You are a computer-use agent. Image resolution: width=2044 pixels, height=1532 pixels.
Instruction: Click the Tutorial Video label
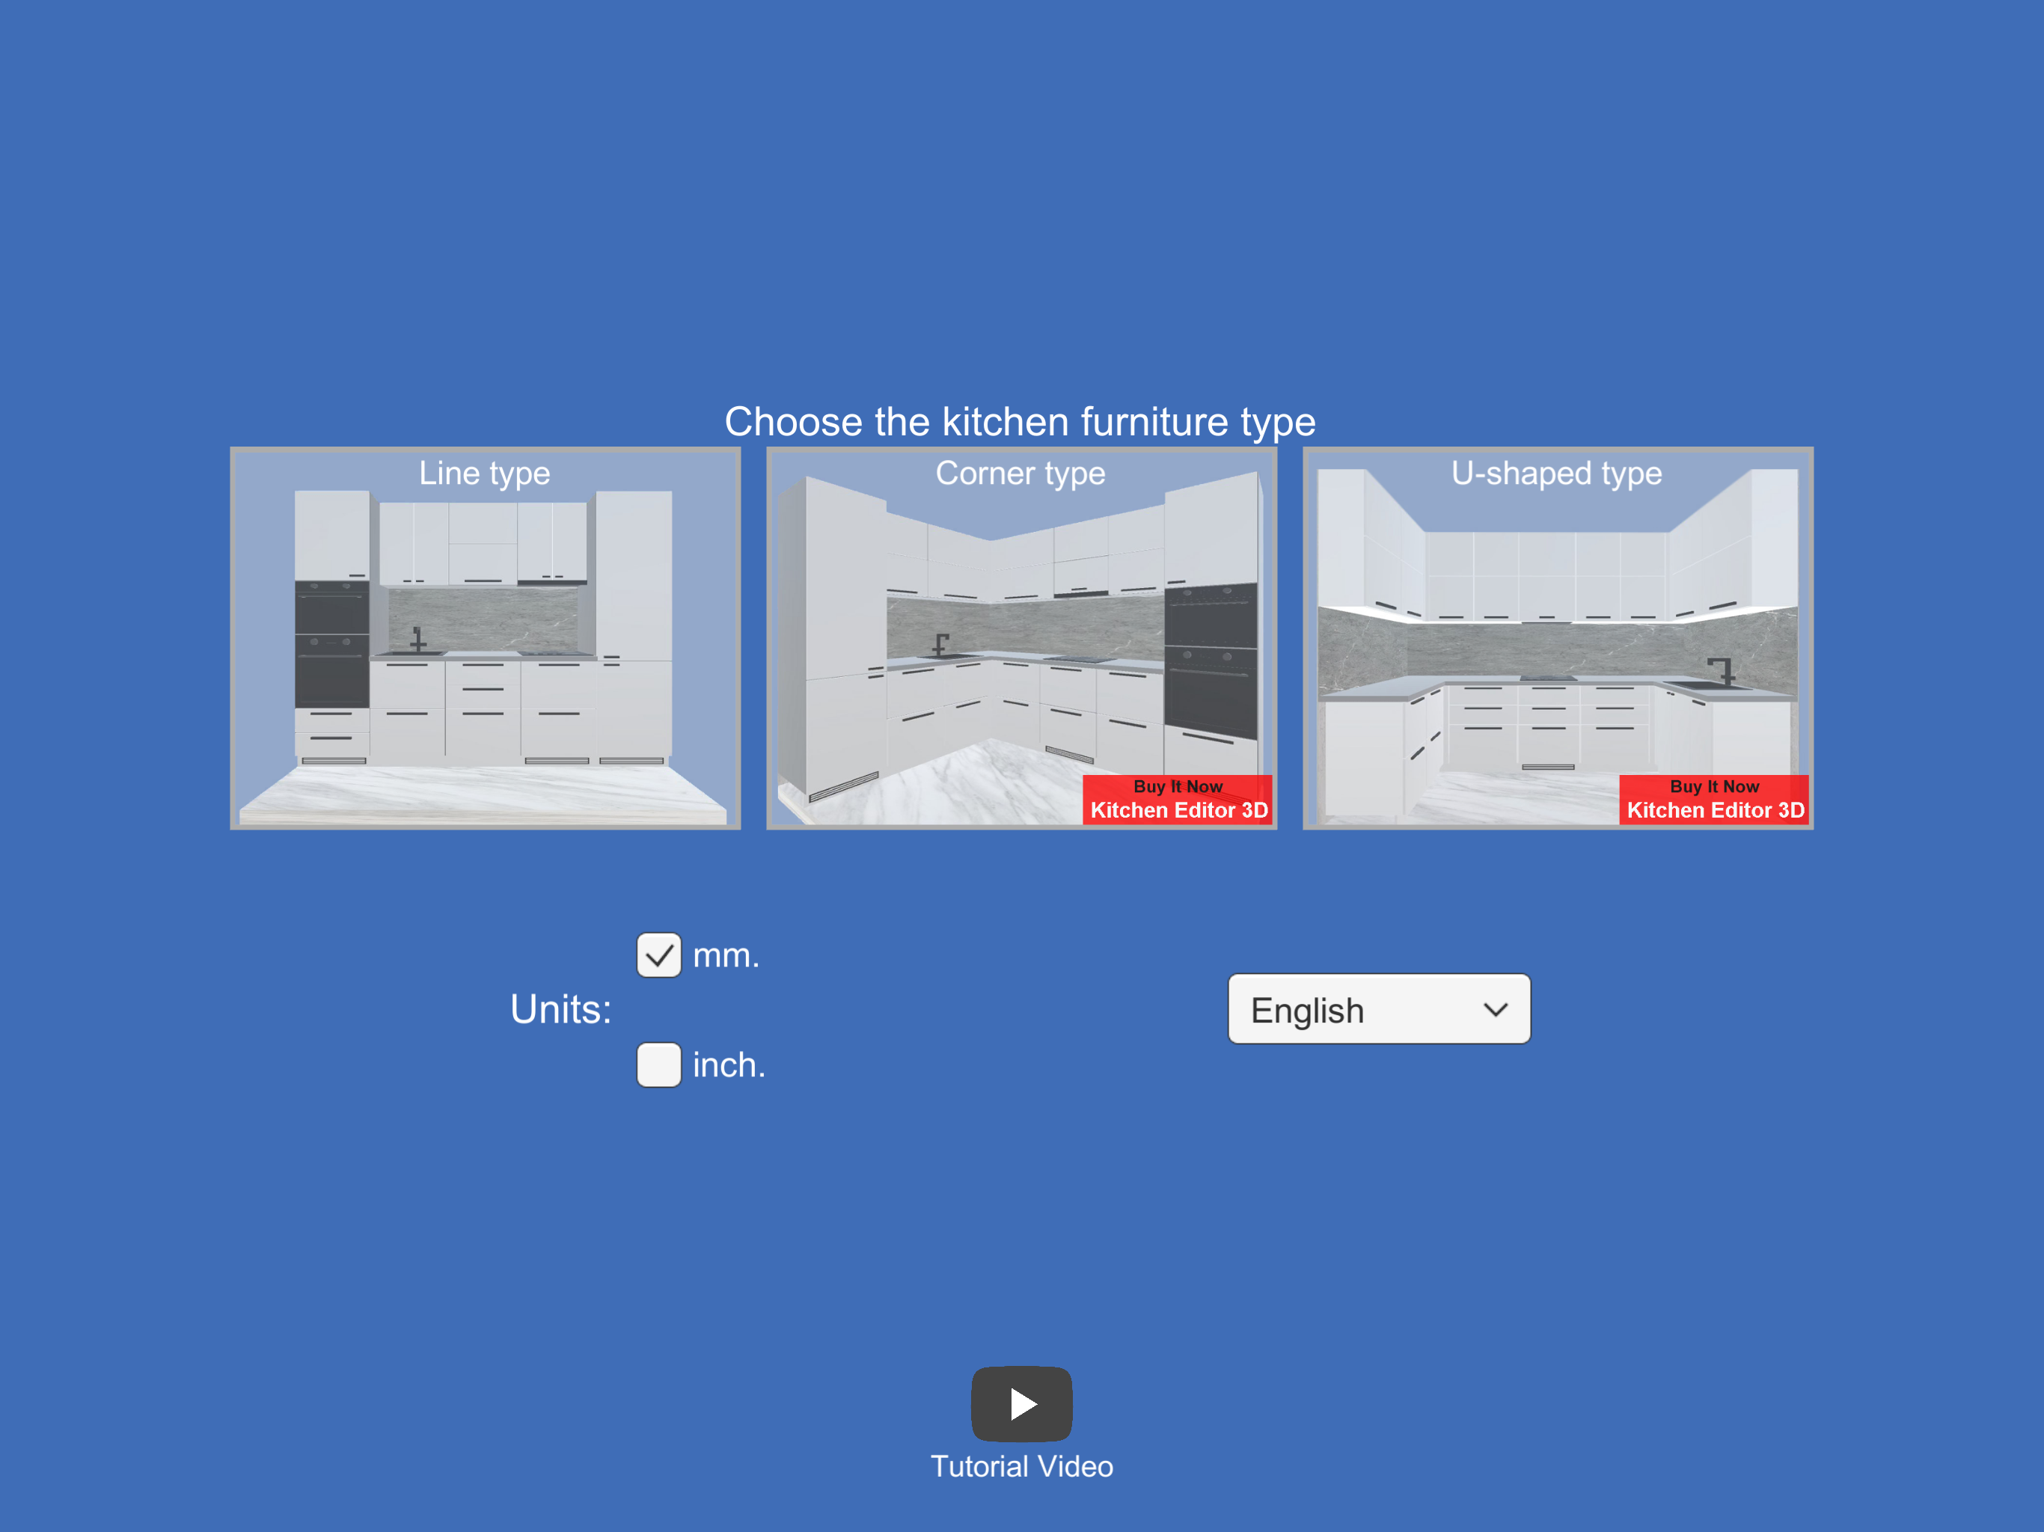tap(1022, 1466)
